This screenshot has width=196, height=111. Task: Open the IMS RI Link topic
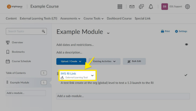[x=68, y=73]
